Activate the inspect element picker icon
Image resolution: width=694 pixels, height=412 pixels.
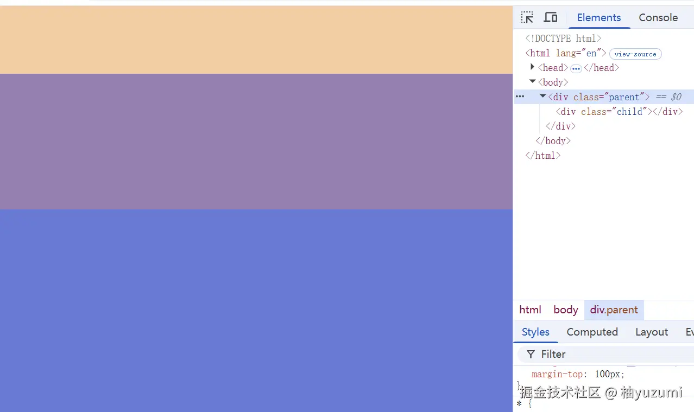[x=527, y=17]
